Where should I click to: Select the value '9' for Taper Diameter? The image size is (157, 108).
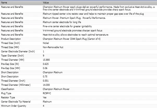(x=44, y=56)
